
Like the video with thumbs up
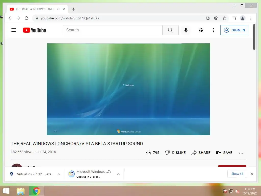[x=152, y=153]
